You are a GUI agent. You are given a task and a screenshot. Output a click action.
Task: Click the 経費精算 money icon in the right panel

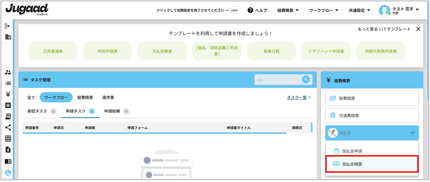(333, 98)
